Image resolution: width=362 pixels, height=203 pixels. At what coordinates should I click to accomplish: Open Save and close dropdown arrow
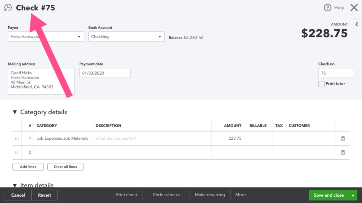point(353,195)
